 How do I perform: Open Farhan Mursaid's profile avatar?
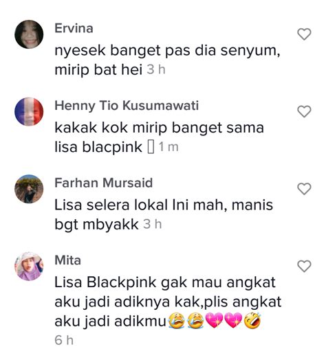29,189
